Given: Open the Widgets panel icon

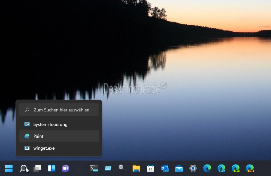Looking at the screenshot, I should [x=51, y=168].
